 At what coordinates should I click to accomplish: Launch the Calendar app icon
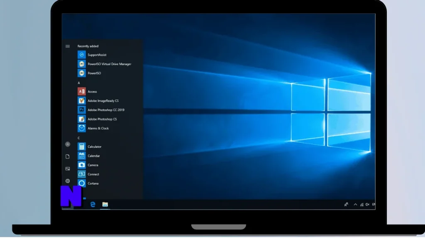(82, 156)
